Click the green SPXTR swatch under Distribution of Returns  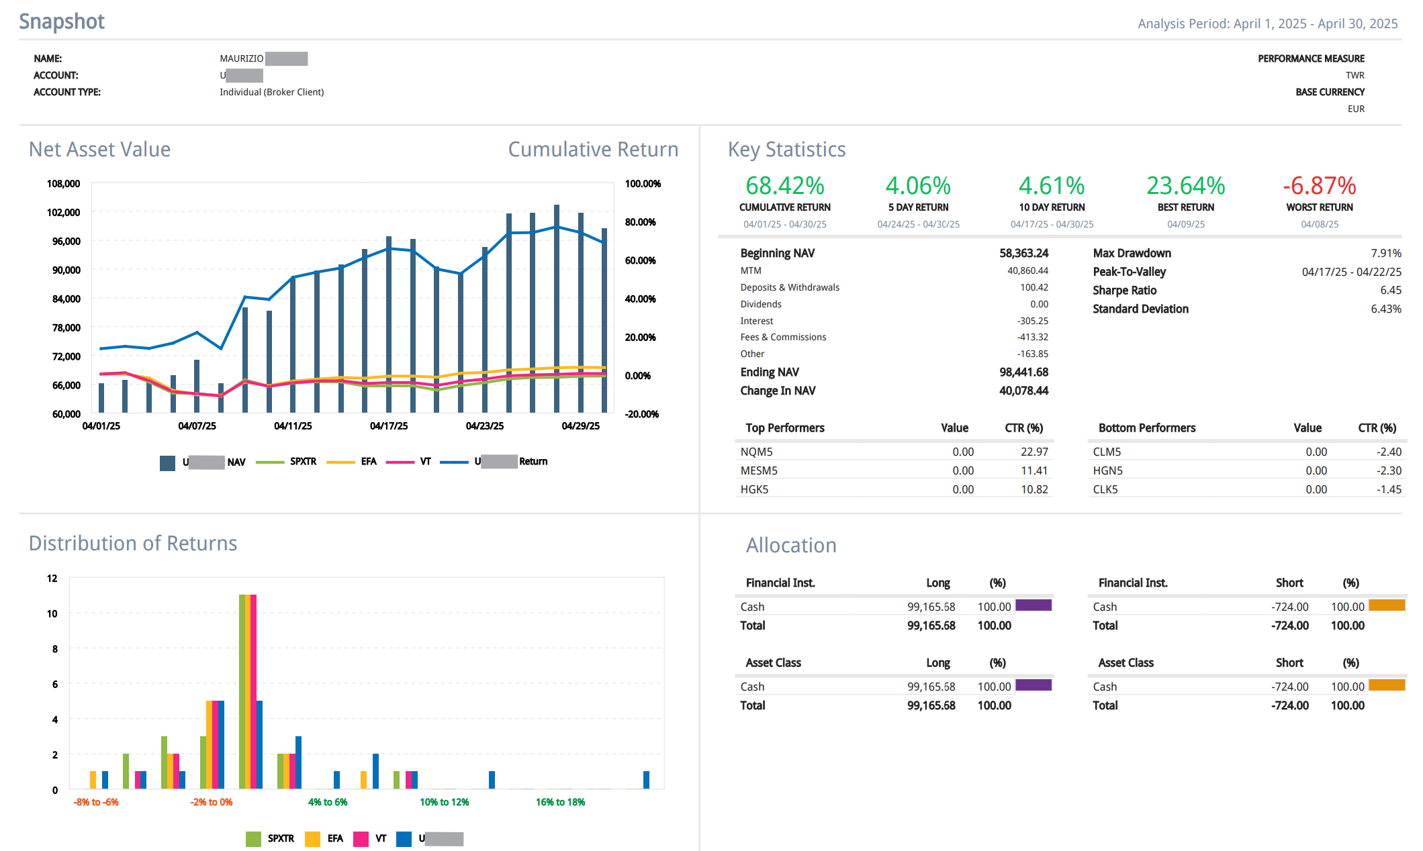pyautogui.click(x=253, y=838)
